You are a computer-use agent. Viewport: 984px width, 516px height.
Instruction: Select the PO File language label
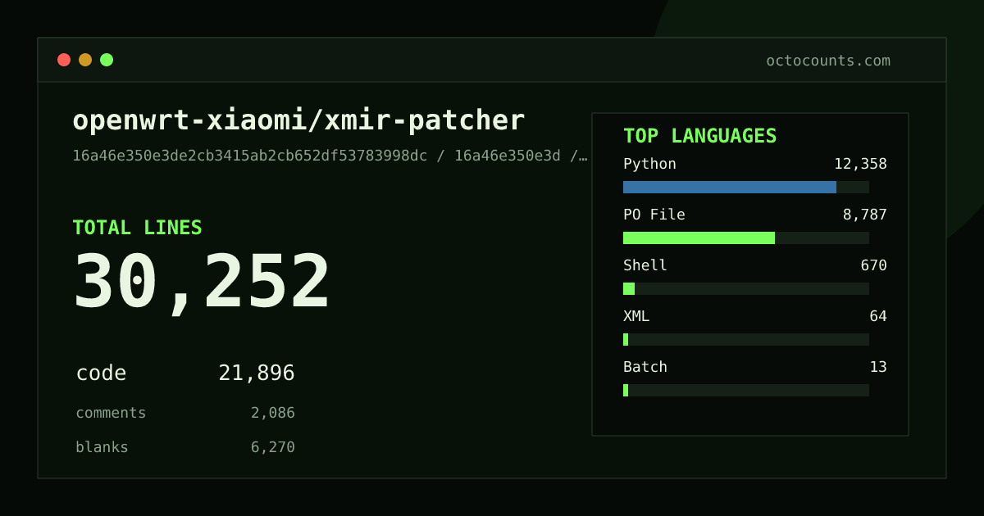654,215
